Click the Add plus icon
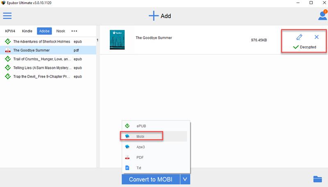328x187 pixels. [x=153, y=16]
